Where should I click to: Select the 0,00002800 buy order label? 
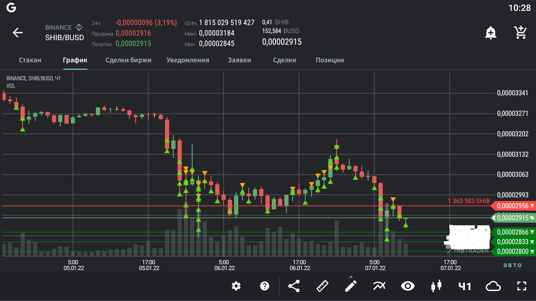pyautogui.click(x=514, y=251)
